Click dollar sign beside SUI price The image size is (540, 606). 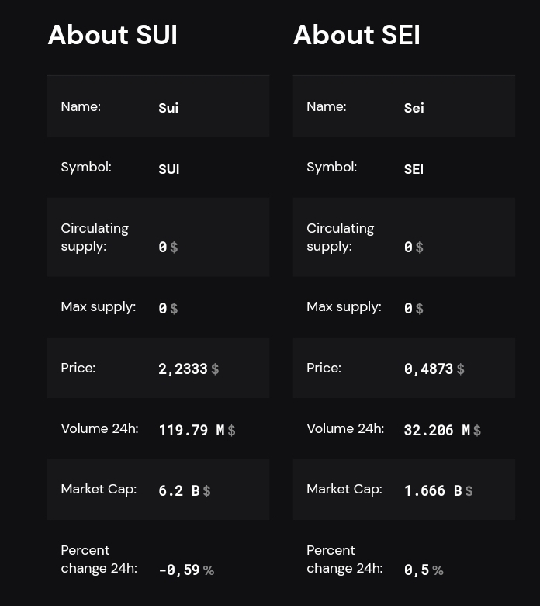(216, 369)
